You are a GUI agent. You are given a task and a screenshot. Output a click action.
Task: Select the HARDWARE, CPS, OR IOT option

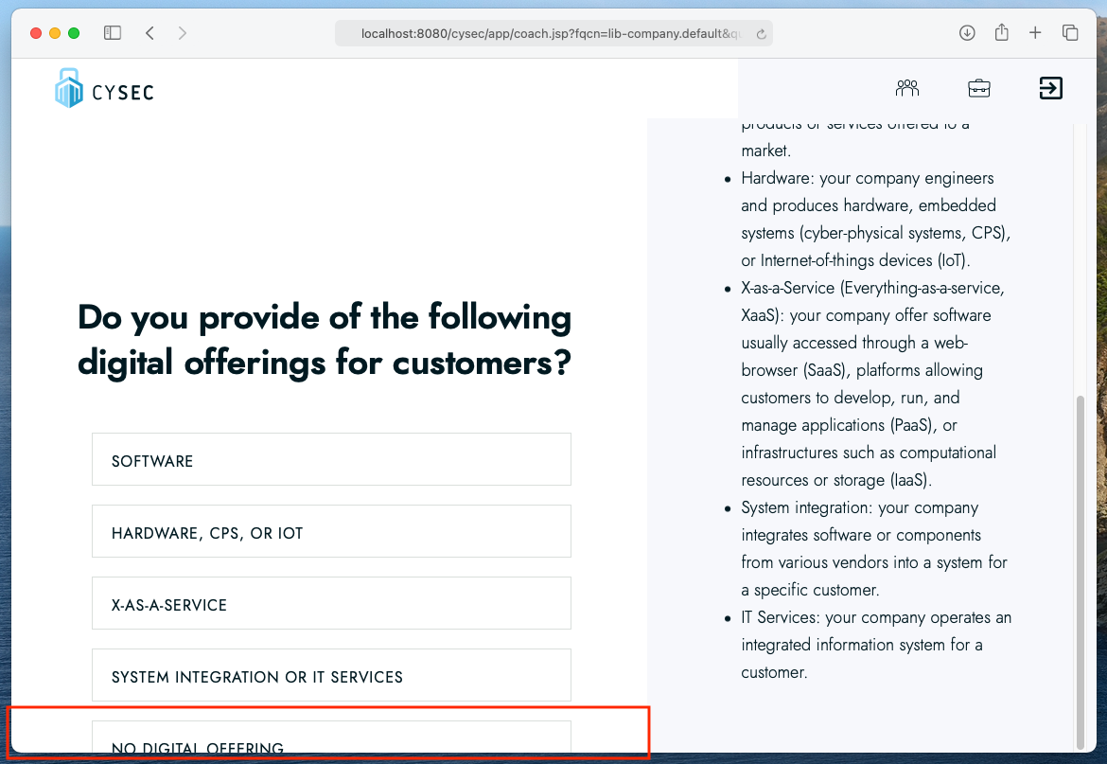[331, 531]
